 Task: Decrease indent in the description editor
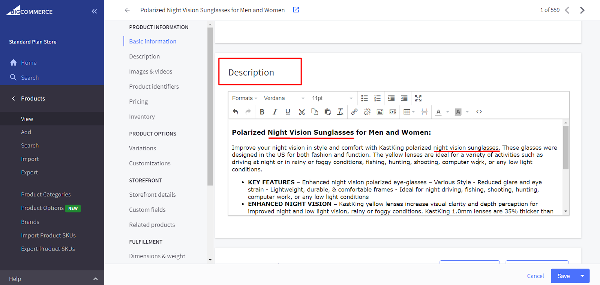404,98
